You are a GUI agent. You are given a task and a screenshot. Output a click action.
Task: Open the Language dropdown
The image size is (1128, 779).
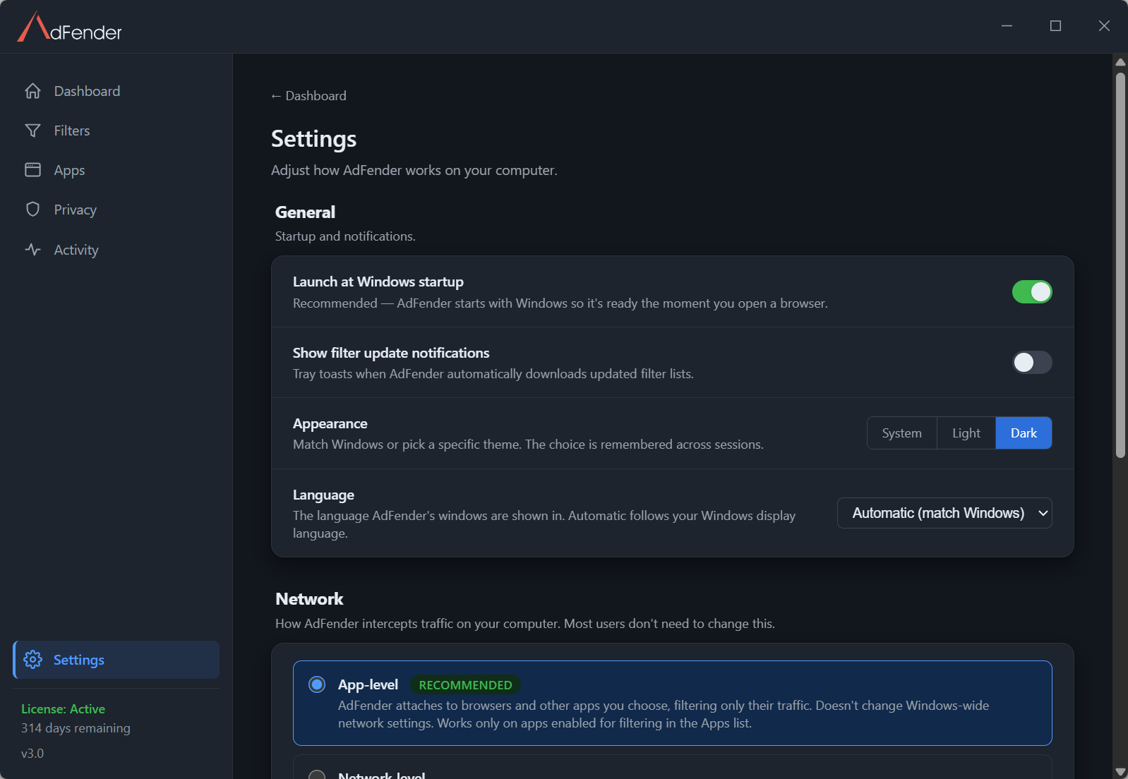coord(944,513)
